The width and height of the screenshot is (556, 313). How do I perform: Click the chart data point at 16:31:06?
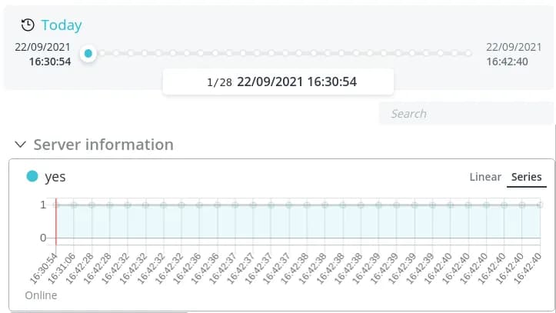tap(74, 205)
